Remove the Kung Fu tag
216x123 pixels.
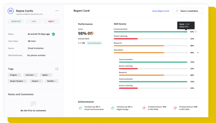[40, 81]
